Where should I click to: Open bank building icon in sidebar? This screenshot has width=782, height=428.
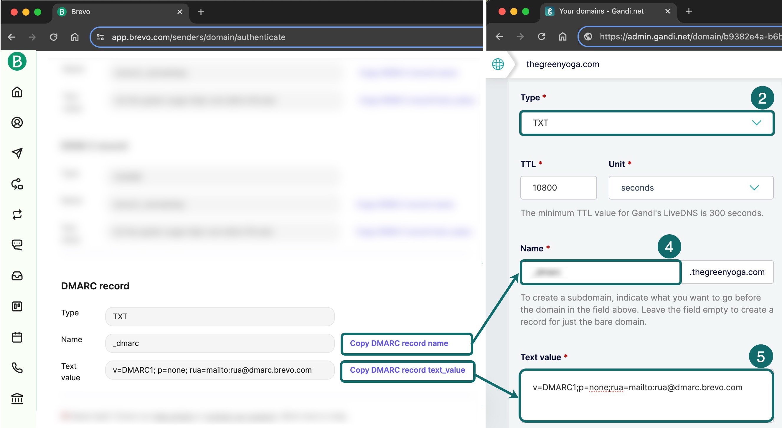tap(17, 398)
